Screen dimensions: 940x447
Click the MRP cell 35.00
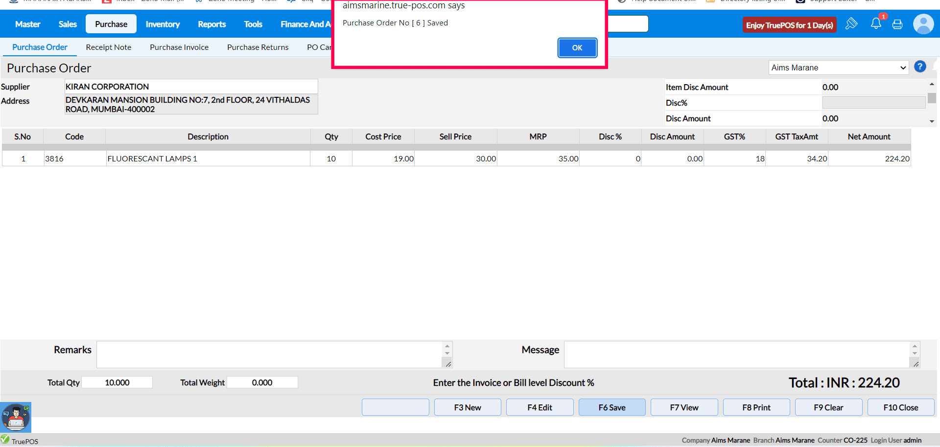pyautogui.click(x=538, y=158)
